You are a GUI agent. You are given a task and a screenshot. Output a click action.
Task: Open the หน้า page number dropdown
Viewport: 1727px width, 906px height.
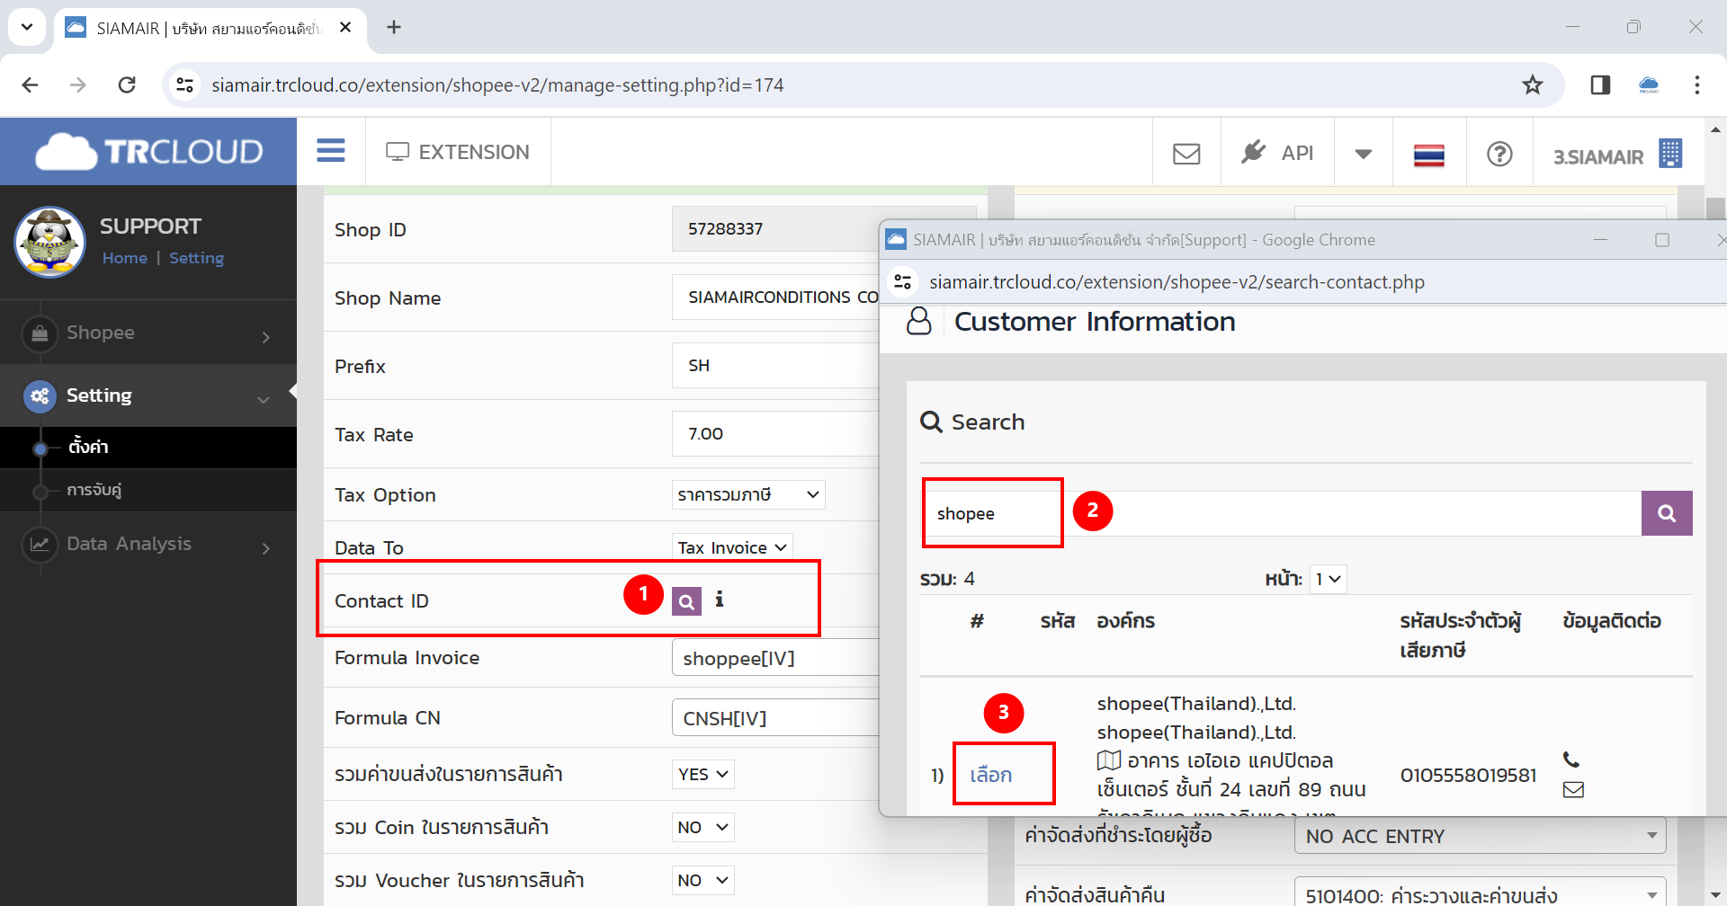point(1328,579)
